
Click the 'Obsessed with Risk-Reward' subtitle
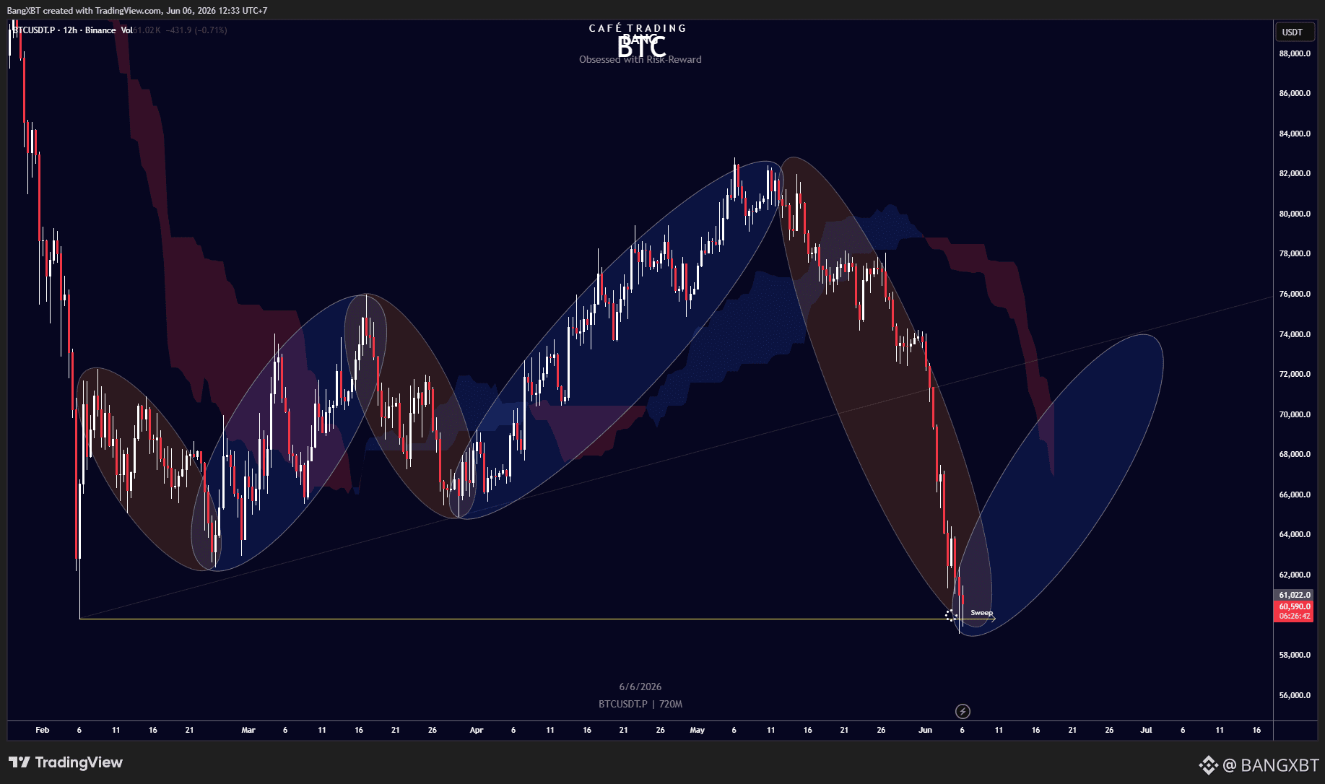pos(640,59)
